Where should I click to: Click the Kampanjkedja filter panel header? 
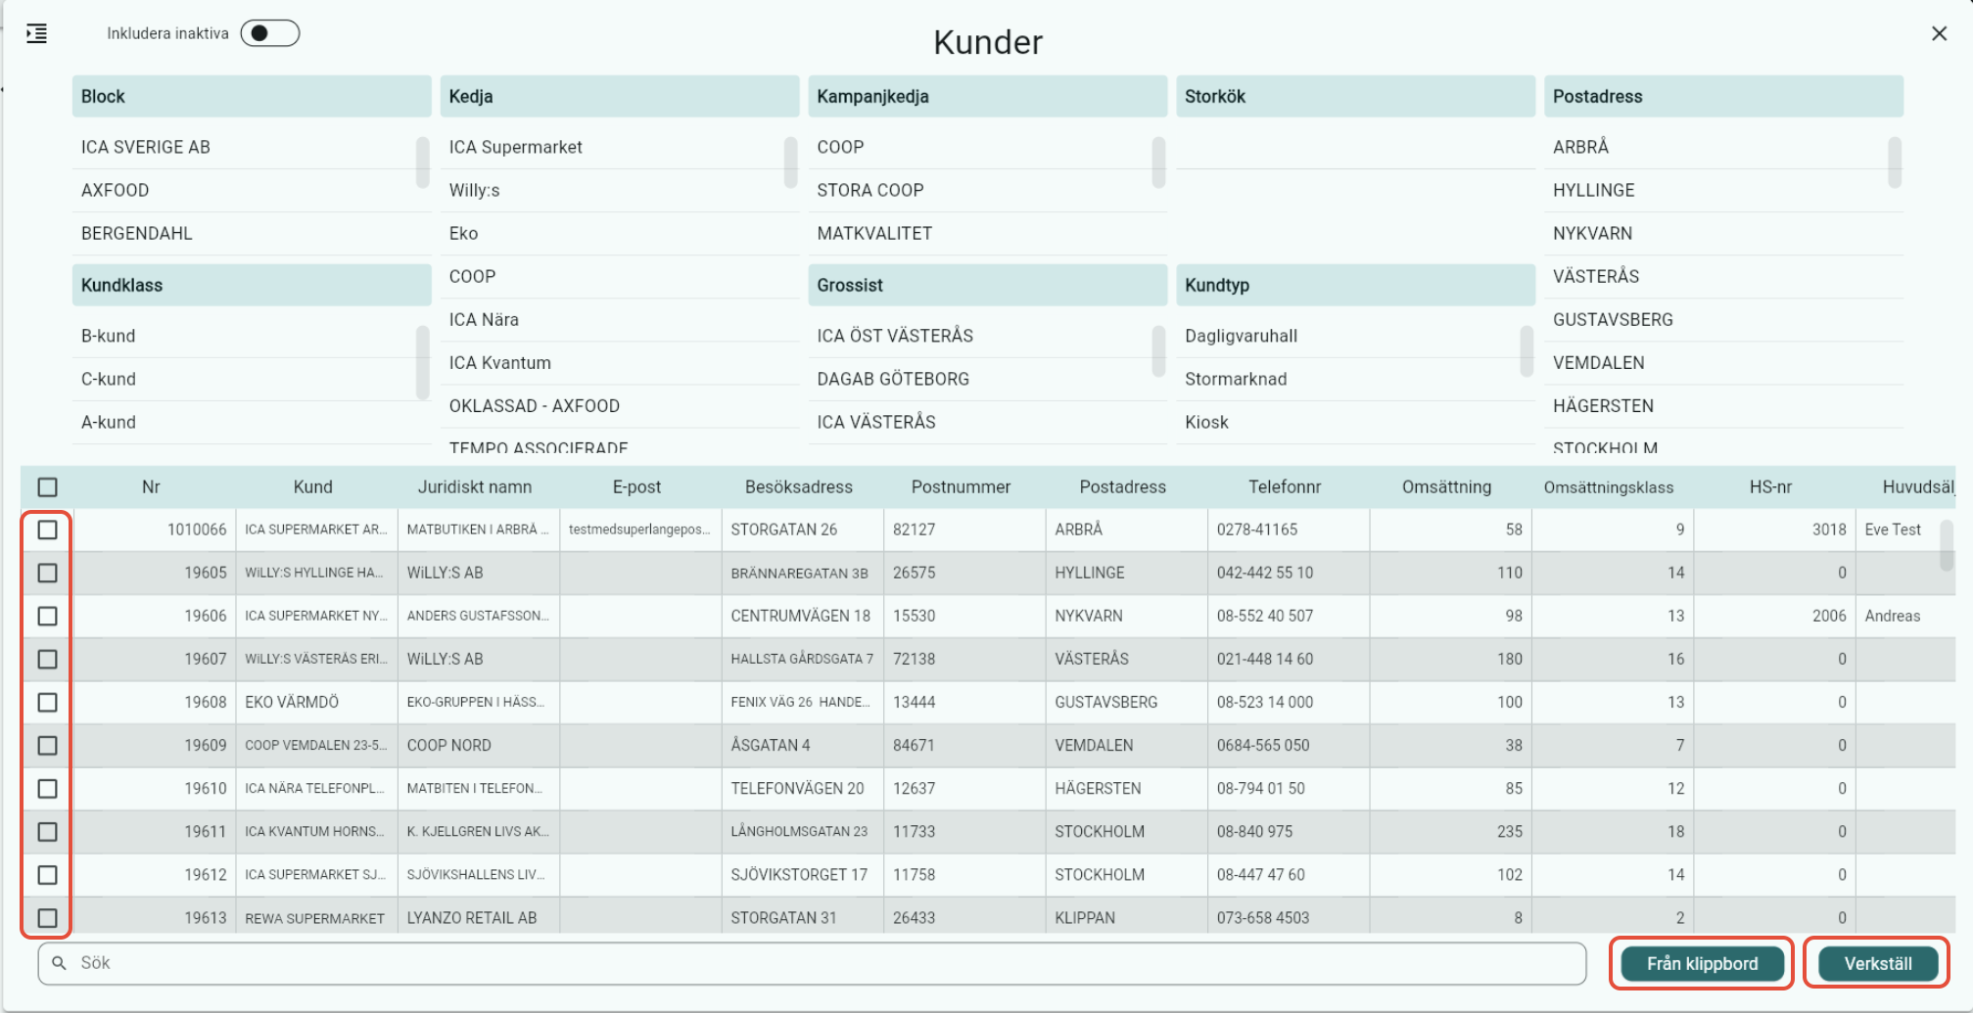pos(988,96)
